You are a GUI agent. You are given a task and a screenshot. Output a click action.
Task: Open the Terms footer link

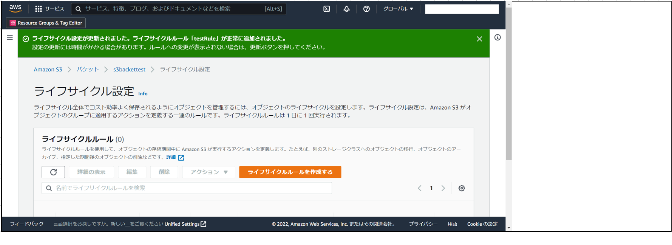pyautogui.click(x=453, y=224)
